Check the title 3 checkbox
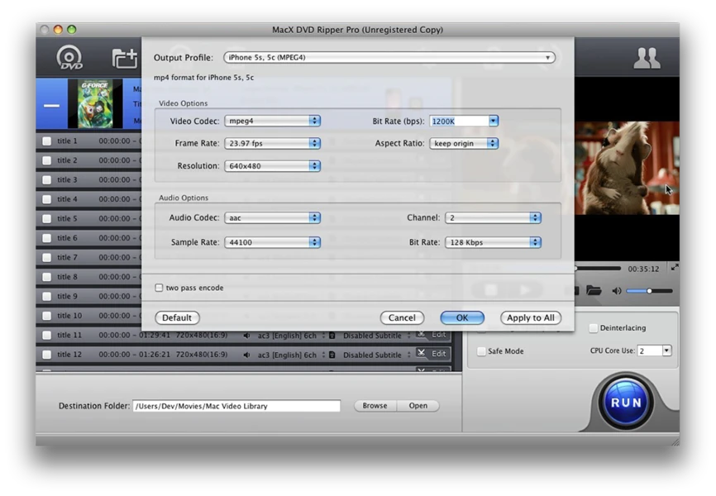Screen dimensions: 716x496 46,180
